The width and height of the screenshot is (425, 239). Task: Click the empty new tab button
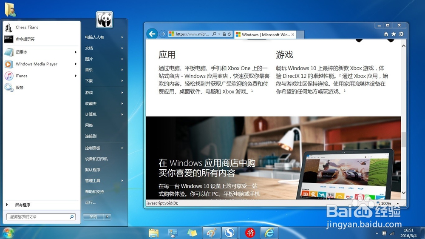(300, 34)
